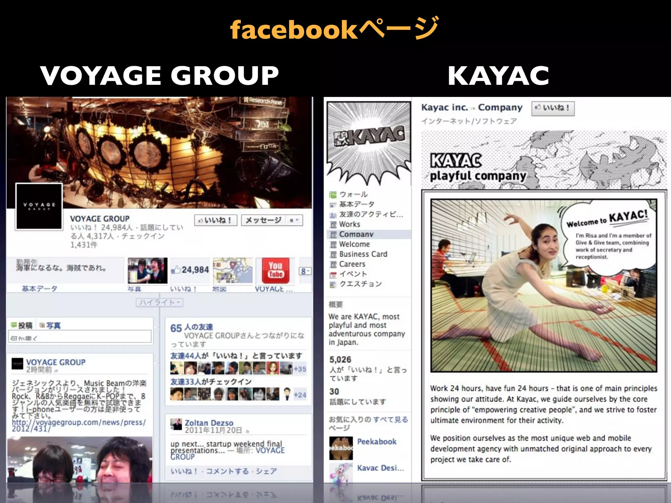Viewport: 671px width, 503px height.
Task: Click the Kayac Desi... page thumbnail
Action: coord(341,473)
